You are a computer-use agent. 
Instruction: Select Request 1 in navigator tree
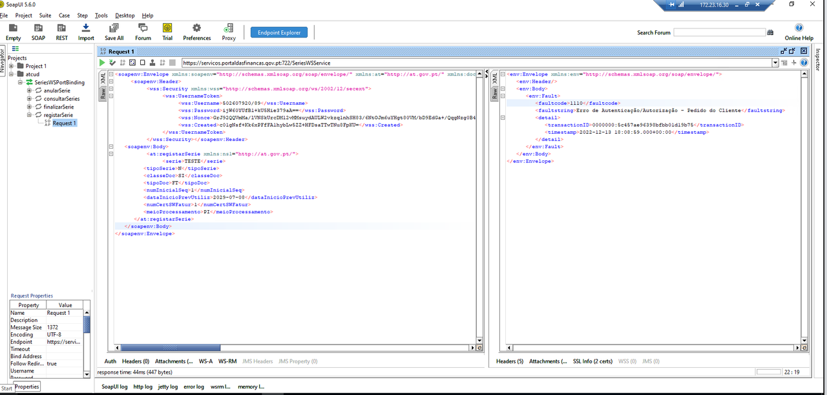(x=64, y=123)
